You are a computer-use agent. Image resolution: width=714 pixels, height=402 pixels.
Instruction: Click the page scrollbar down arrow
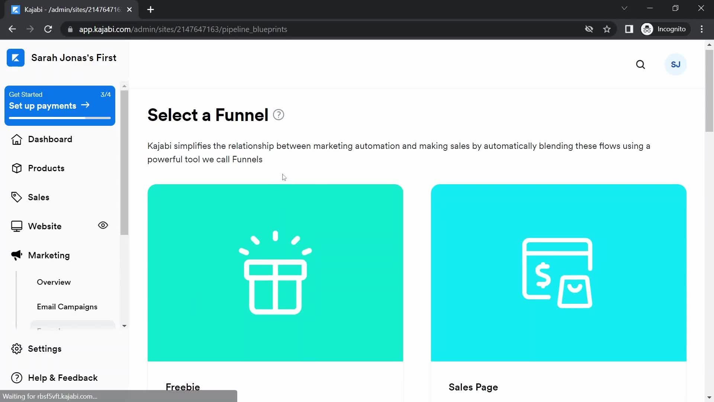[709, 398]
